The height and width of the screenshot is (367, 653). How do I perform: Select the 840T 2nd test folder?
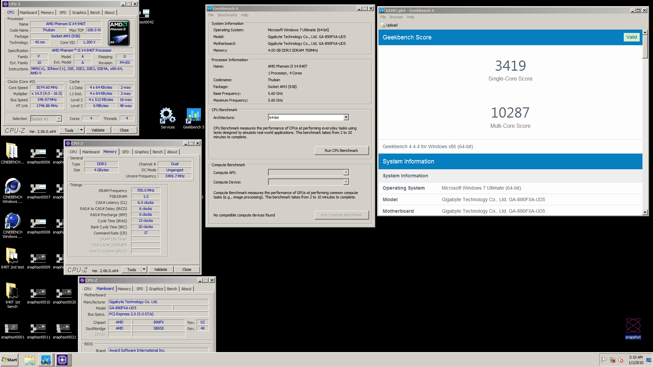coord(12,258)
